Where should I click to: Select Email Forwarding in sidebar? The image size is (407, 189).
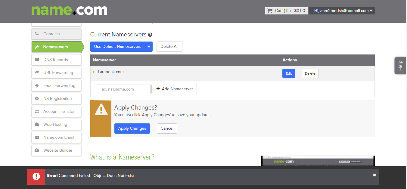(x=56, y=85)
